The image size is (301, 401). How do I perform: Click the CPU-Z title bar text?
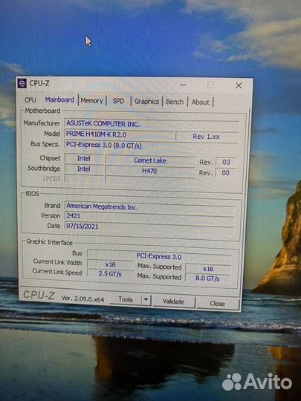(39, 83)
